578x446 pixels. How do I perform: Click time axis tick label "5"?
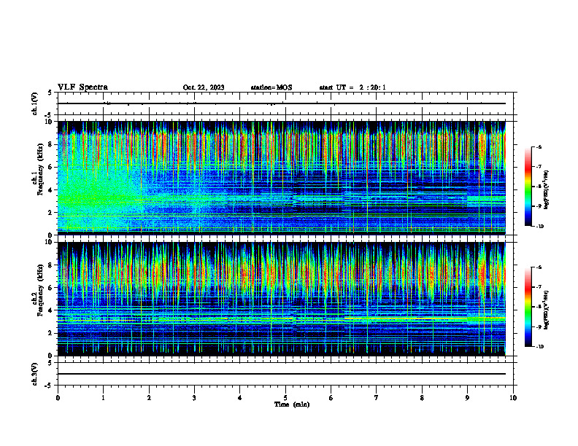[x=285, y=398]
